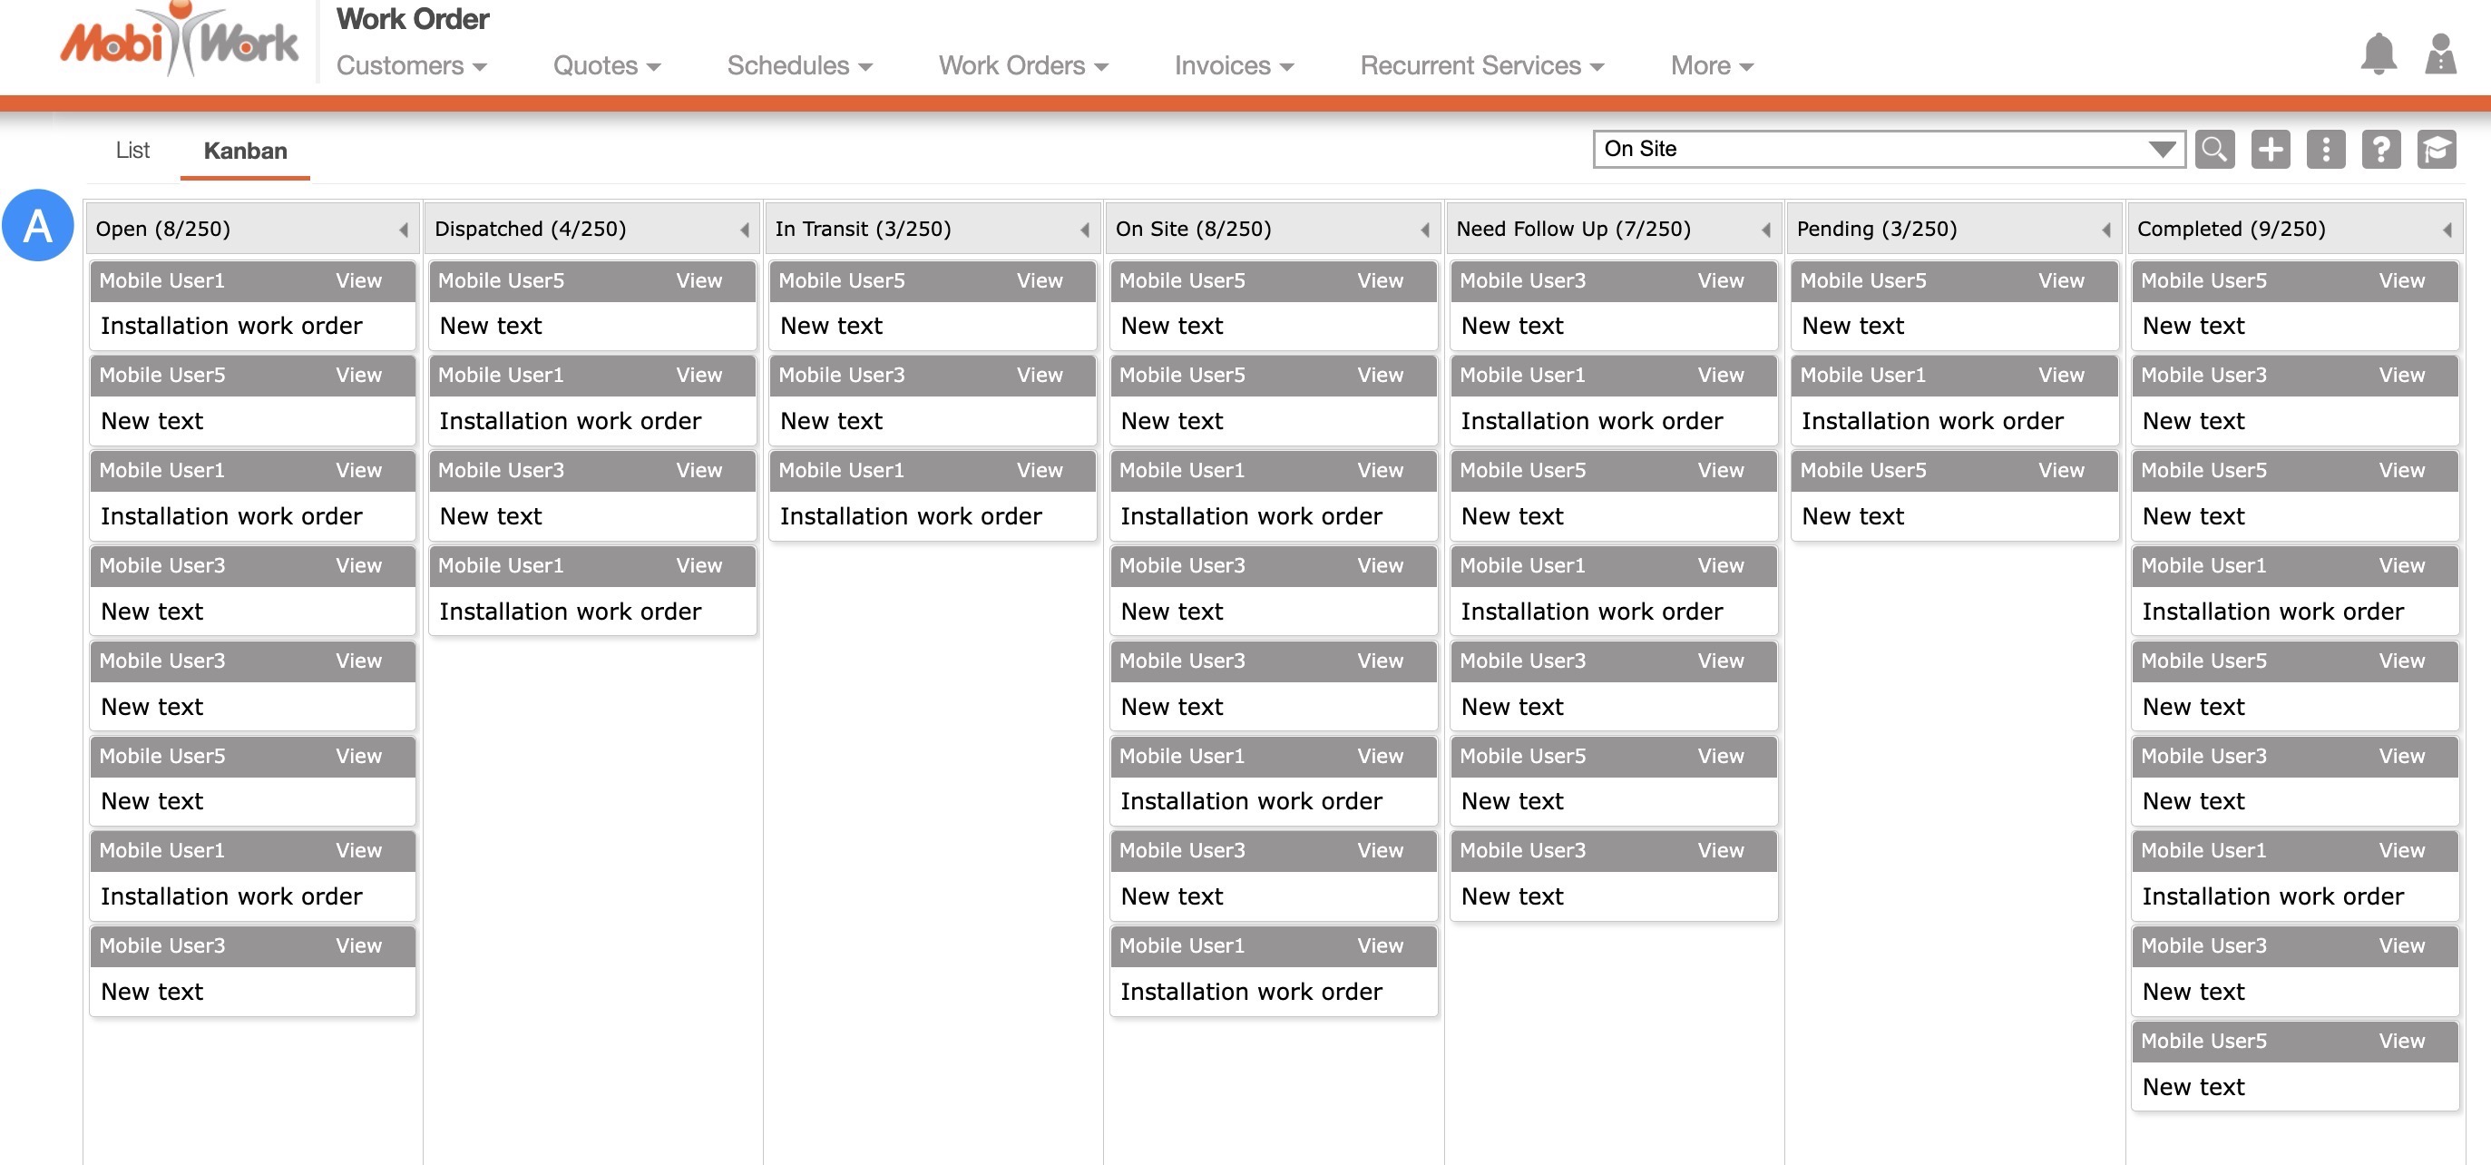Click the magnifier search icon
This screenshot has width=2491, height=1165.
point(2213,149)
